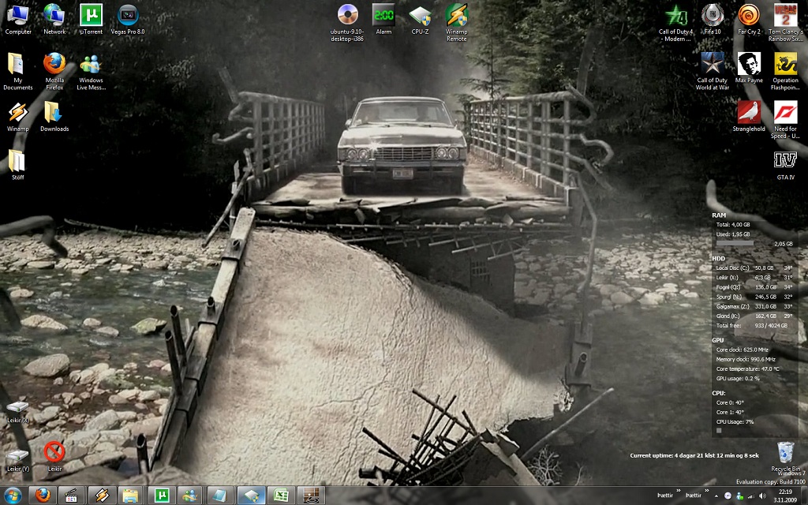Click the Spurgl (N:) drive entry
Screen dimensions: 808x505
pyautogui.click(x=754, y=297)
